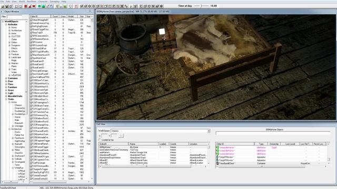
Task: Click the green circle toolbar icon
Action: (39, 6)
